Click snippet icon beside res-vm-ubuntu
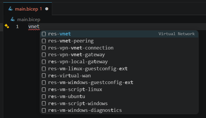This screenshot has width=206, height=118. [x=44, y=96]
